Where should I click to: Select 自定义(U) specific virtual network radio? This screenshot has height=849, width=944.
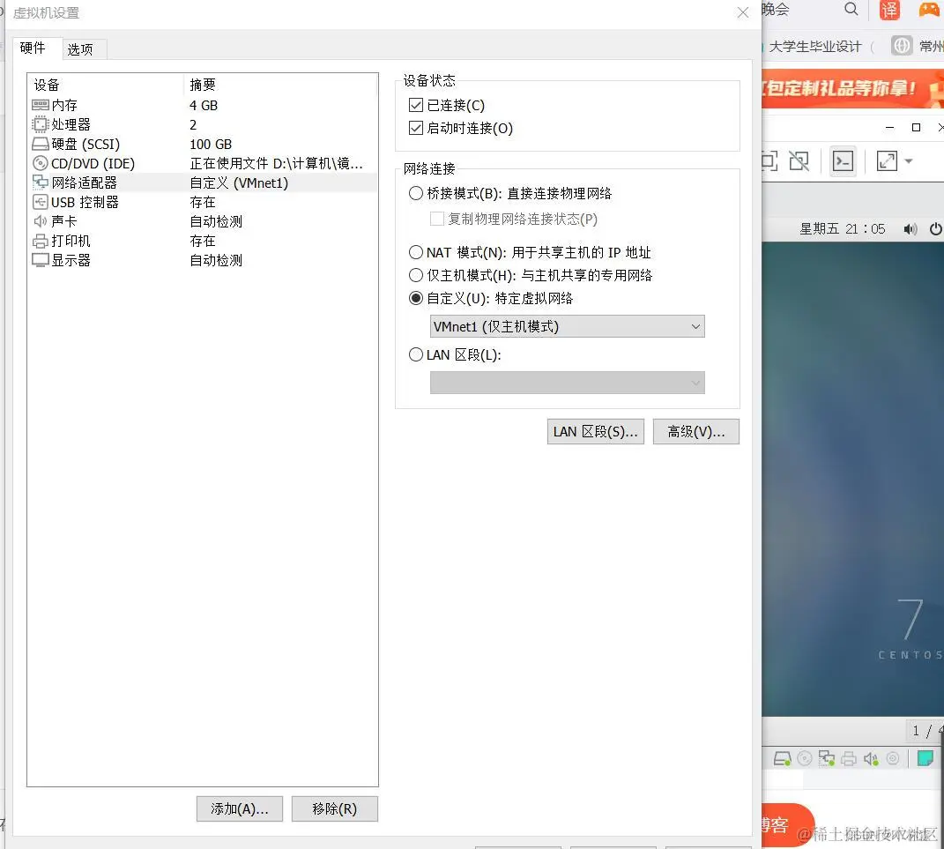tap(415, 298)
